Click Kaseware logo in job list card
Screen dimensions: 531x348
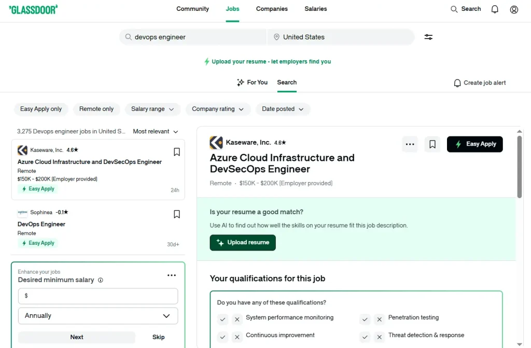point(22,150)
